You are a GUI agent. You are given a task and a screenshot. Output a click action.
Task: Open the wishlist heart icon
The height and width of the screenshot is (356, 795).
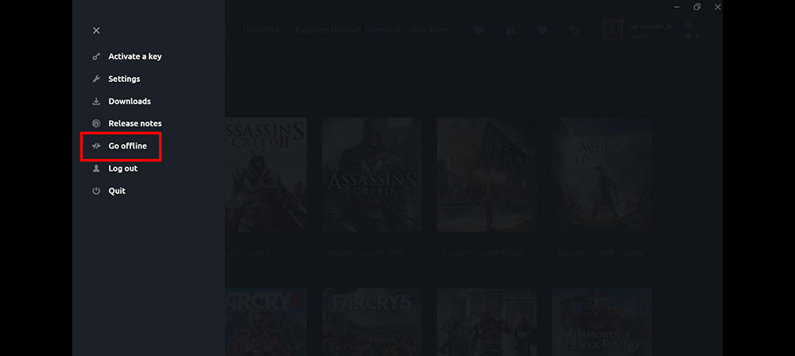[x=542, y=30]
